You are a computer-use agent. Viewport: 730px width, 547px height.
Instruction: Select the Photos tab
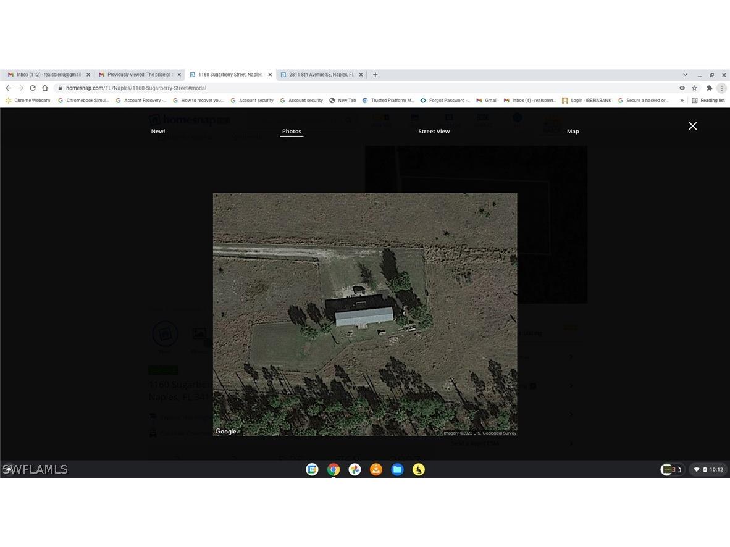[x=292, y=131]
